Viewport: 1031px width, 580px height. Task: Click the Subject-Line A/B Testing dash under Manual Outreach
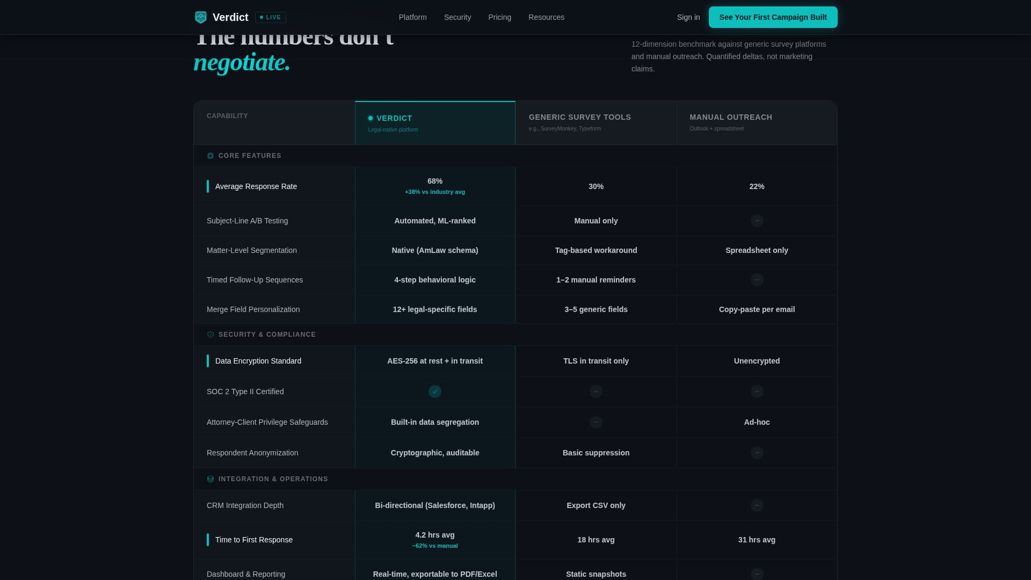click(757, 221)
